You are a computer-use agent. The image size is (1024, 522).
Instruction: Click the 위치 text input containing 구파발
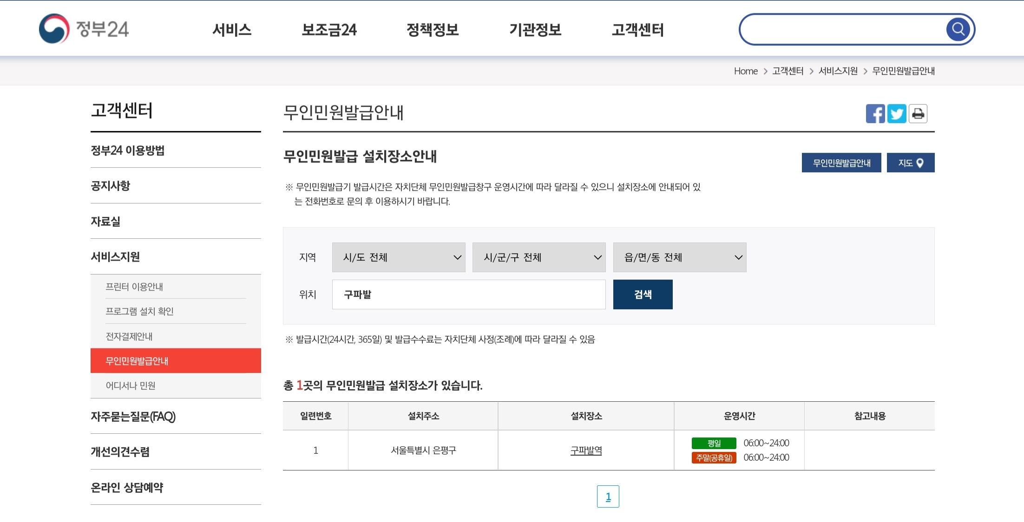click(468, 294)
